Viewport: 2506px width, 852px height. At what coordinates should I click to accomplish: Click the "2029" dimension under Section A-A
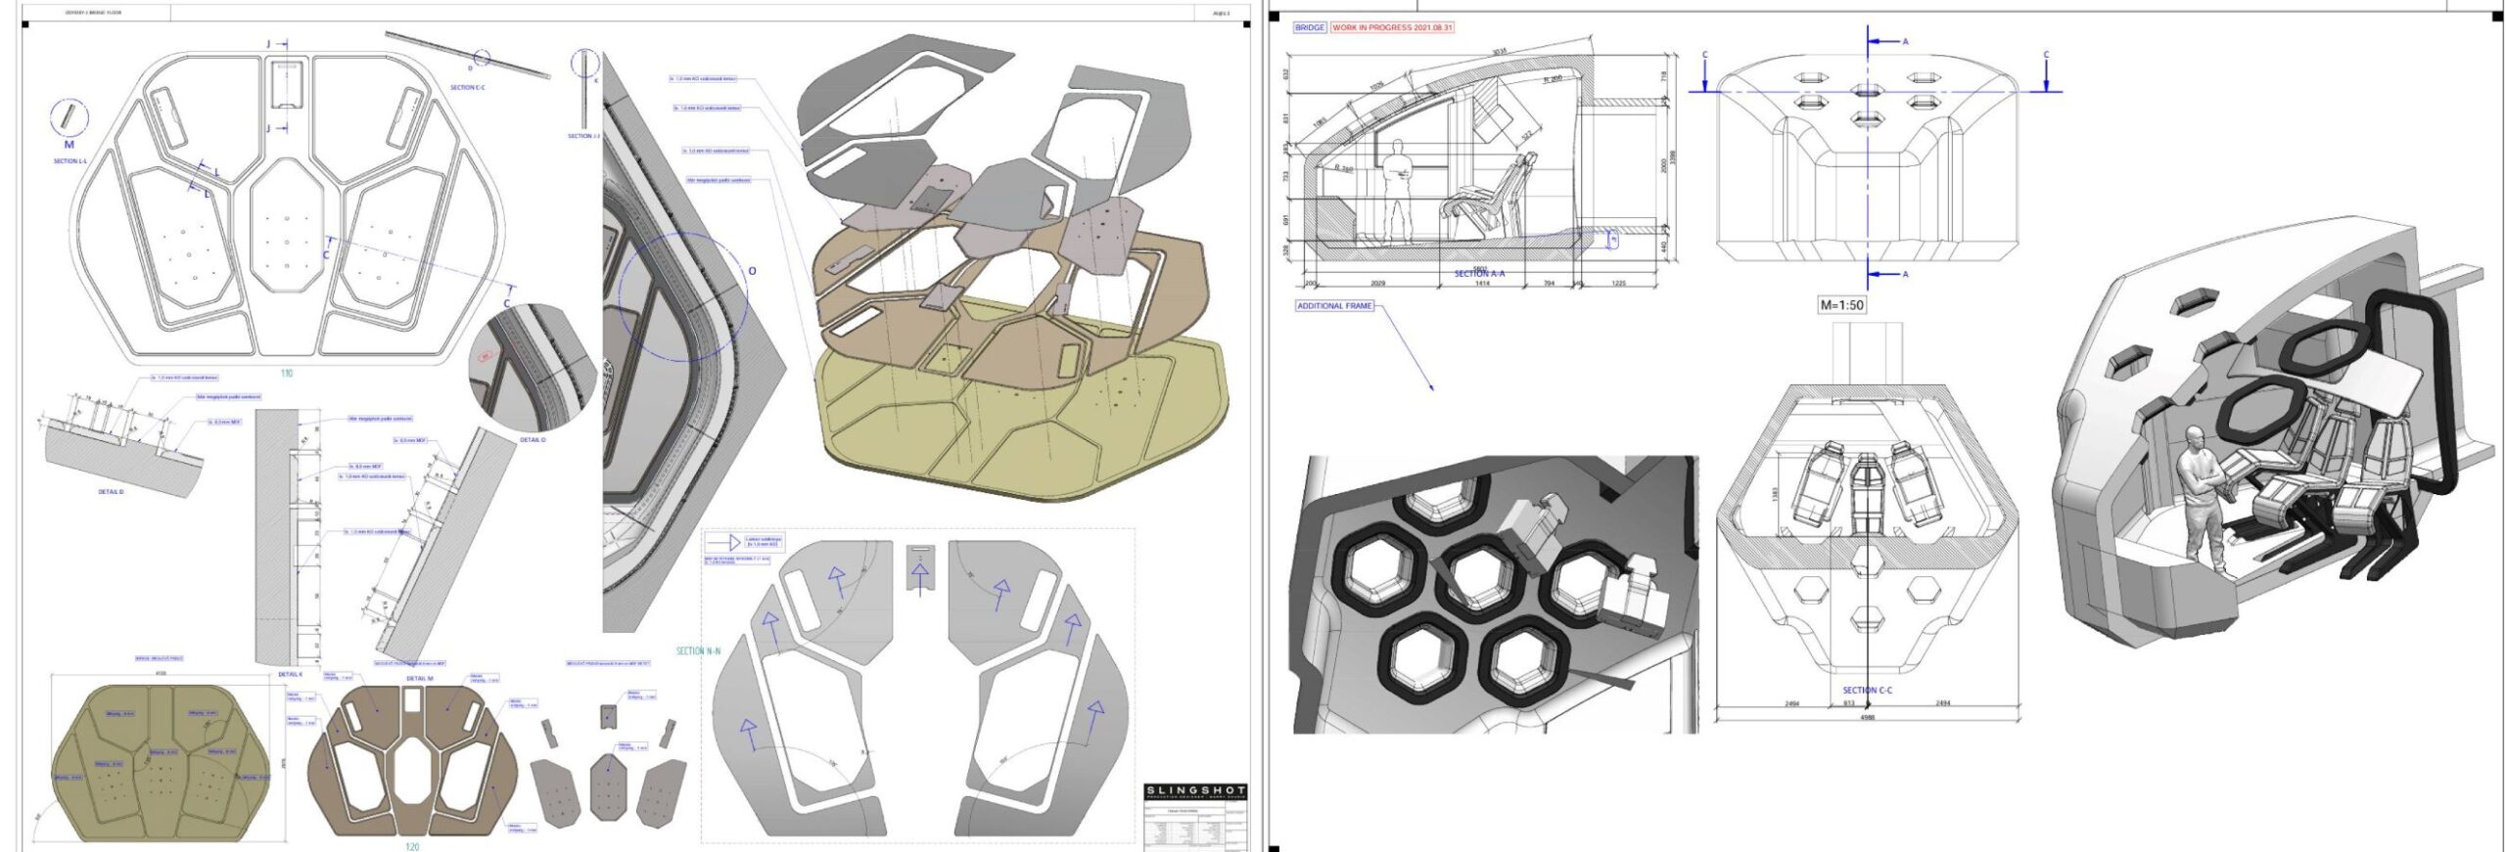tap(1377, 284)
